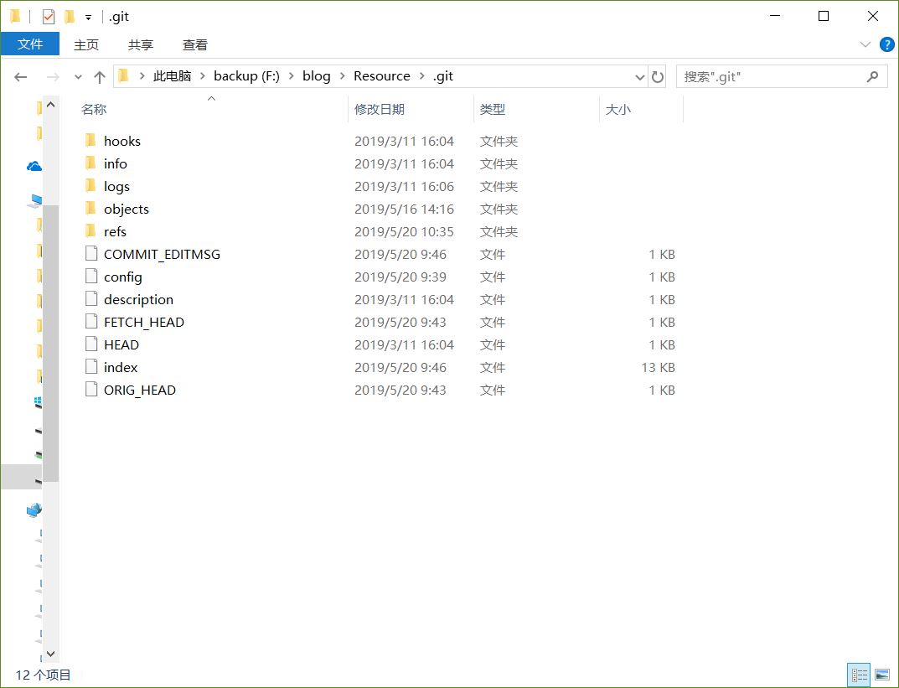Select the COMMIT_EDITMSG file
Screen dimensions: 899x688
162,254
